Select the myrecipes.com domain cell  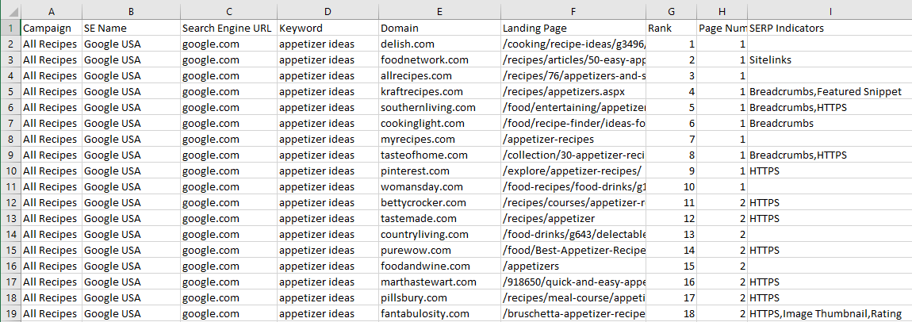pos(439,140)
